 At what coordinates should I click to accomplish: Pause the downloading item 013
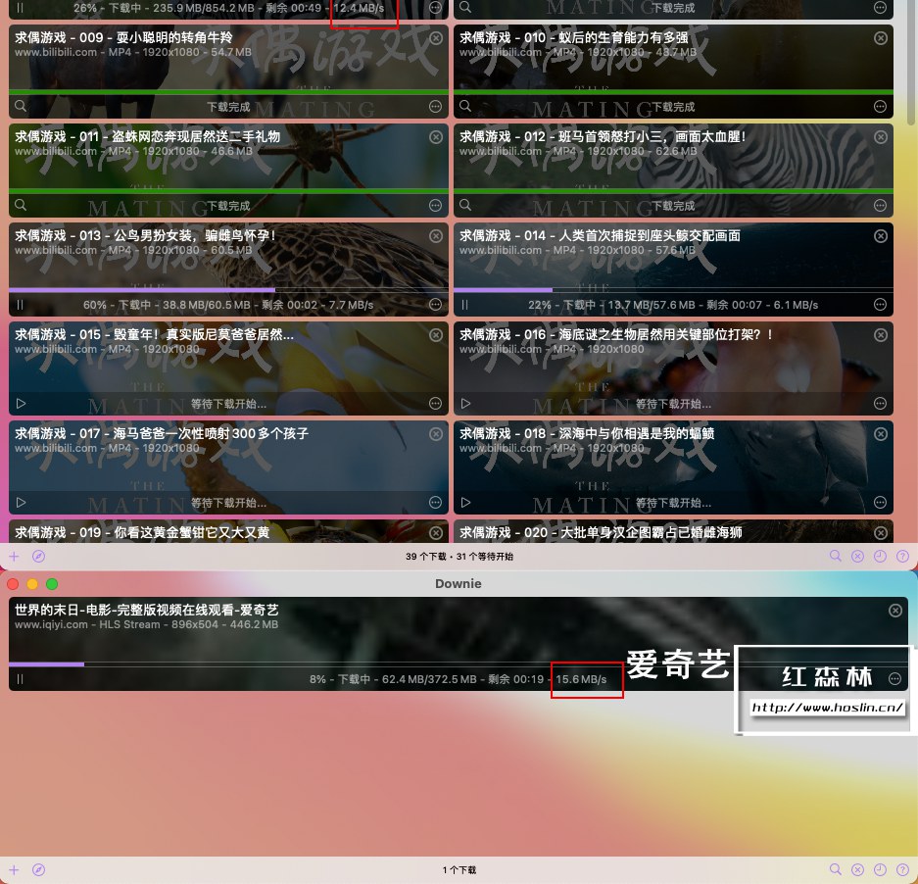pos(22,305)
